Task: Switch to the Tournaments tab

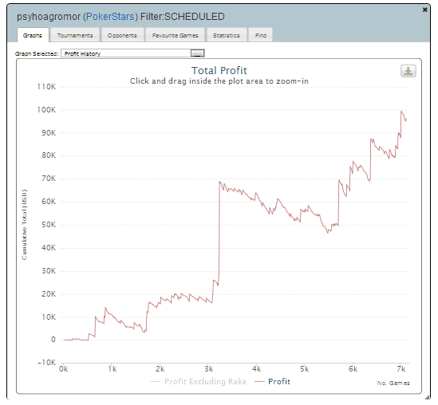Action: point(75,35)
